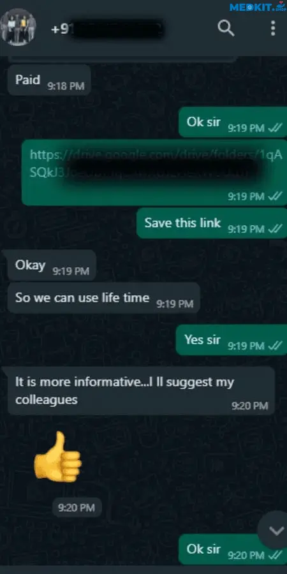Click the thumbs up emoji sticker
Viewport: 287px width, 574px height.
(x=57, y=457)
